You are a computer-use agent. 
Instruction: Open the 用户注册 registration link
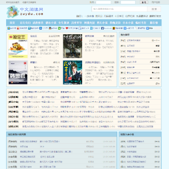pos(156,2)
